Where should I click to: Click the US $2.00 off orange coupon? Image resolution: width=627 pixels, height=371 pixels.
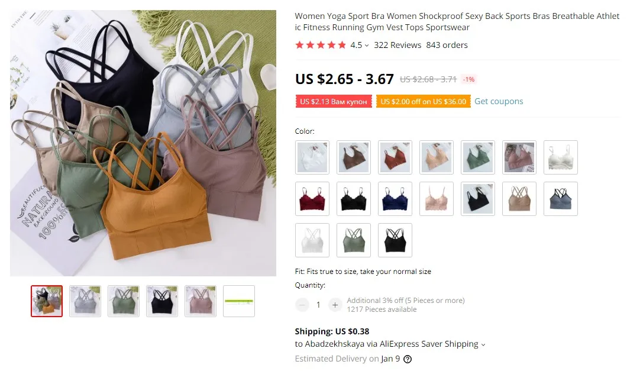(x=424, y=101)
